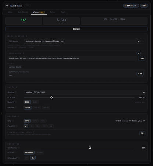Select the Closest priority option
Screen dimensions: 153x166
tap(29, 152)
